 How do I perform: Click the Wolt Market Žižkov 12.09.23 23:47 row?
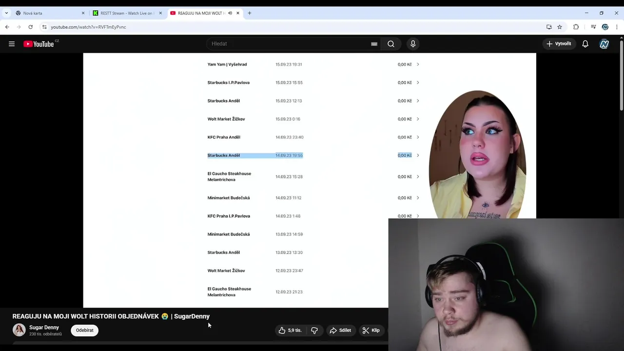[x=297, y=271]
